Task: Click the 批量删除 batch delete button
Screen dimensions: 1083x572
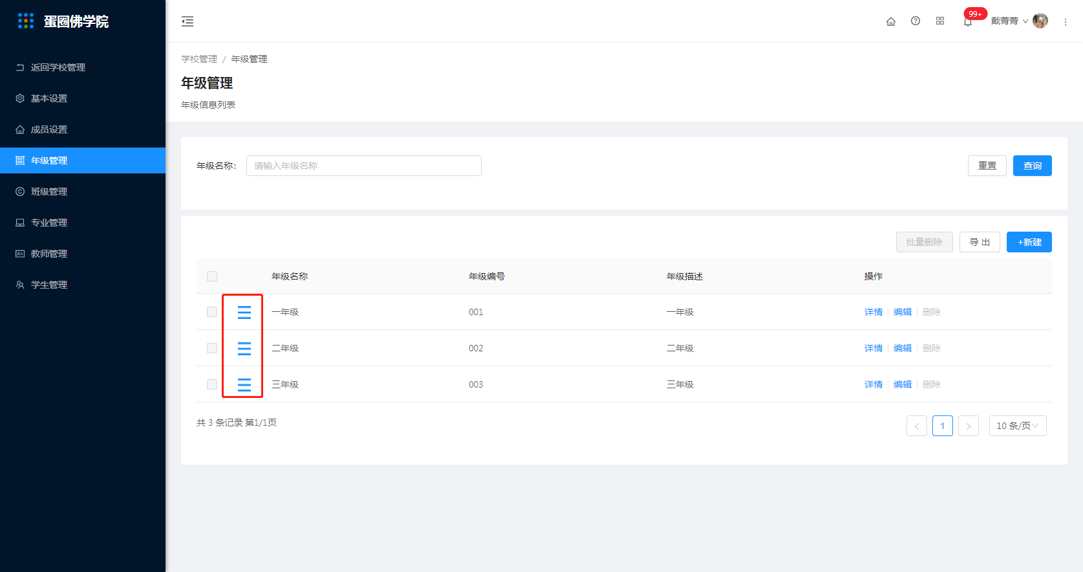Action: [x=925, y=242]
